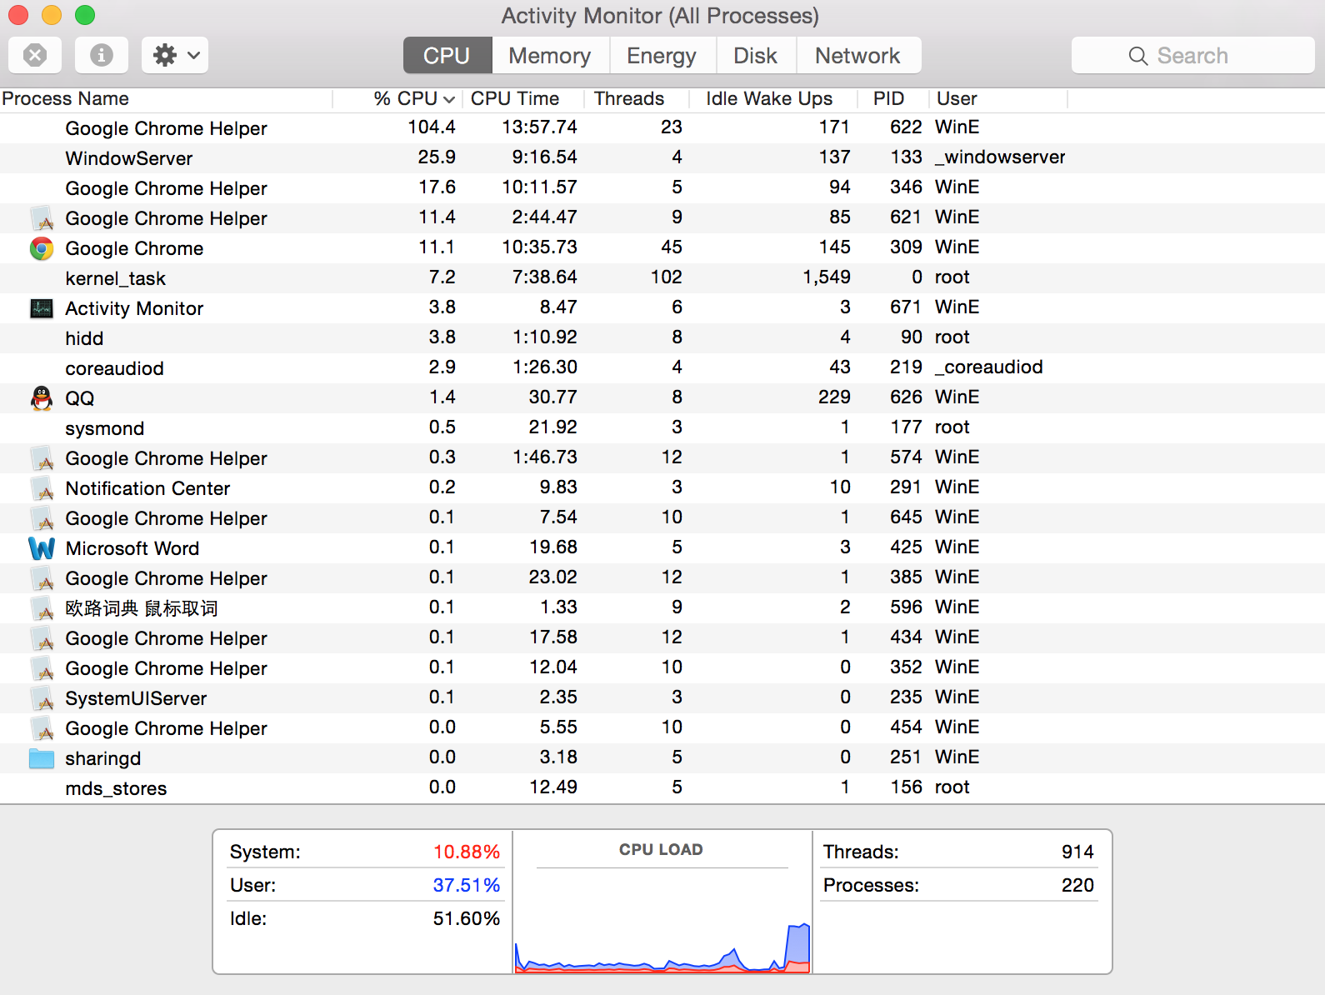
Task: Go to the Network tab
Action: pos(858,56)
